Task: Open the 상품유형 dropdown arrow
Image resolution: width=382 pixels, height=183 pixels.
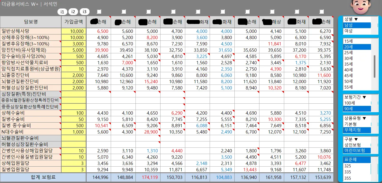Action: pyautogui.click(x=364, y=118)
